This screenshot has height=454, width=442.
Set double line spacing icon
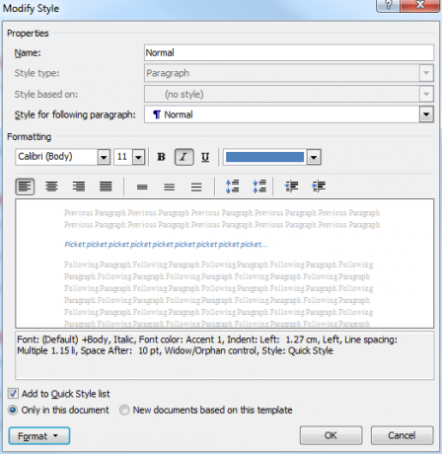click(196, 187)
